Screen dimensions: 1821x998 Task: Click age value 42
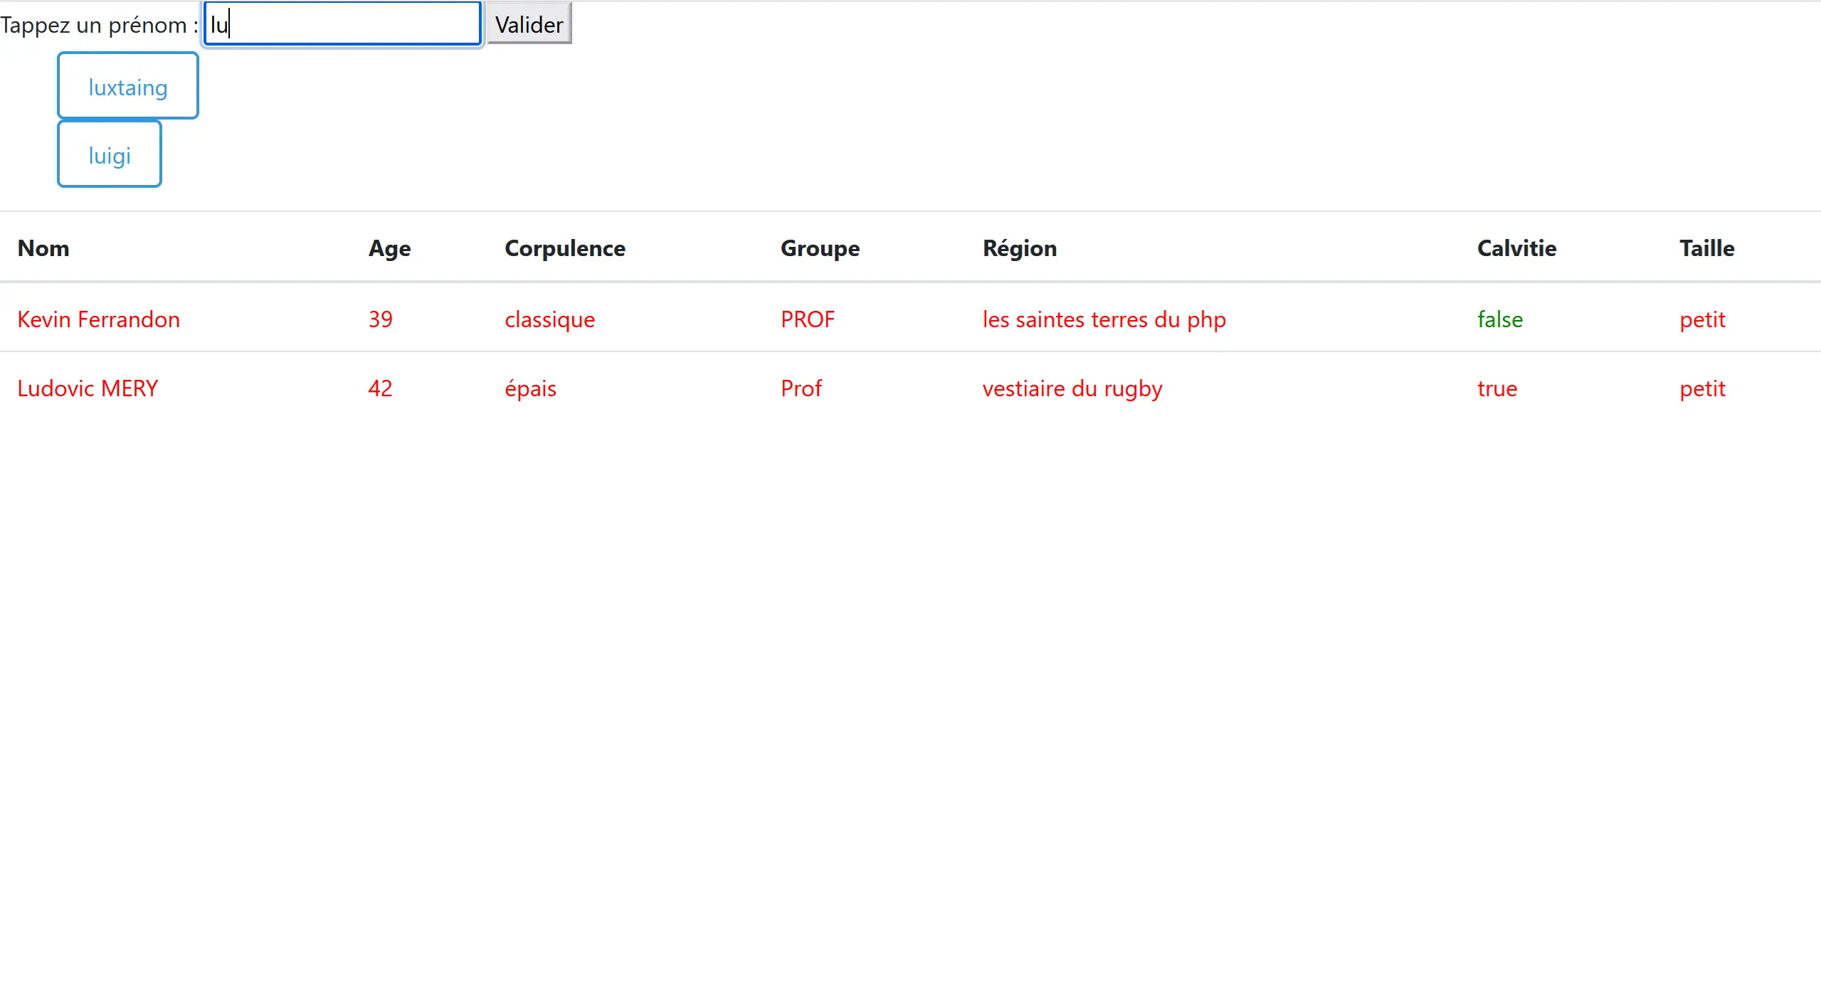tap(380, 388)
